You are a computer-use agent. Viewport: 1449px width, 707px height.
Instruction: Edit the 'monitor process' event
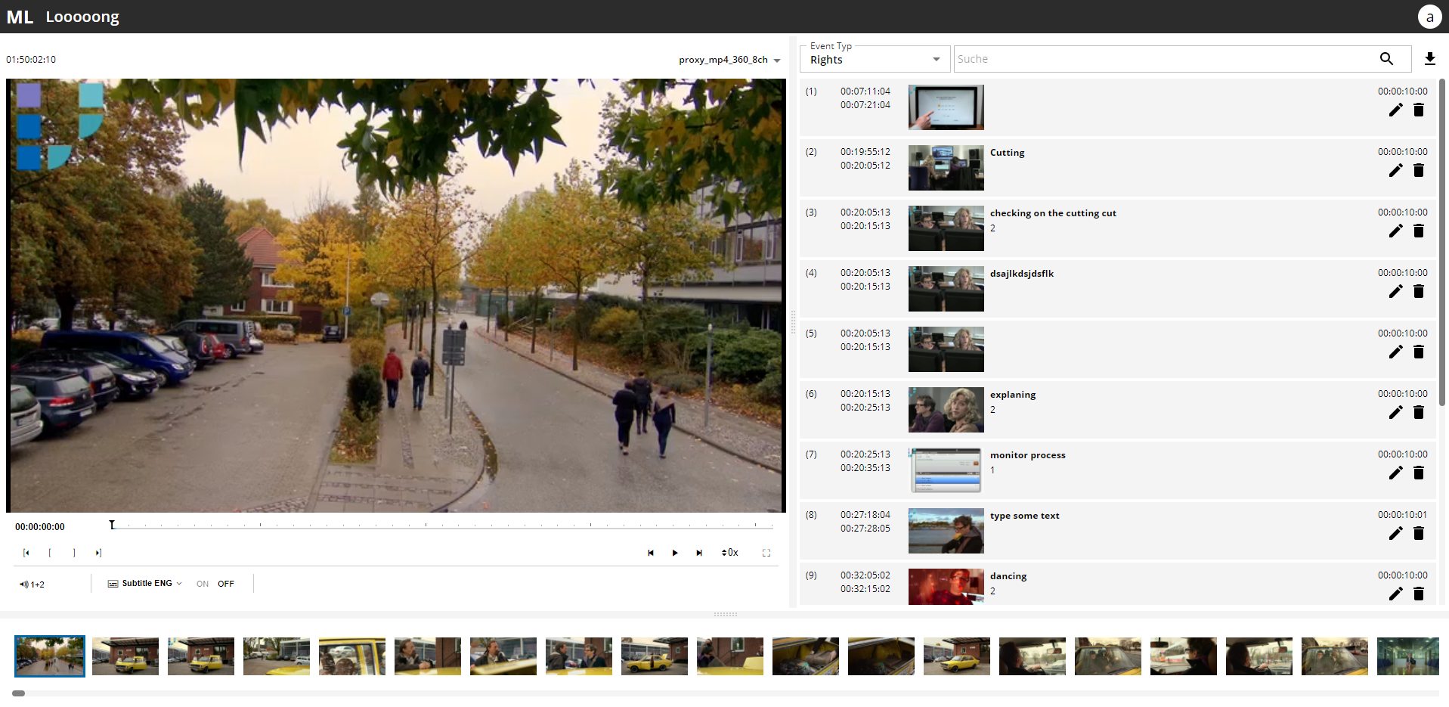[x=1395, y=473]
